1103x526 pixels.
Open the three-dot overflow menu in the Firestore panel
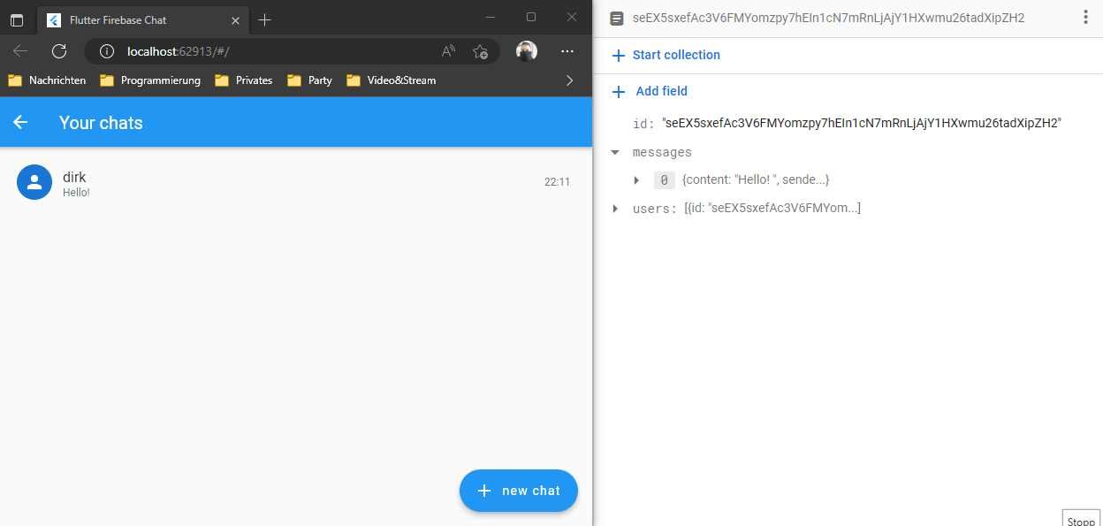click(1084, 18)
